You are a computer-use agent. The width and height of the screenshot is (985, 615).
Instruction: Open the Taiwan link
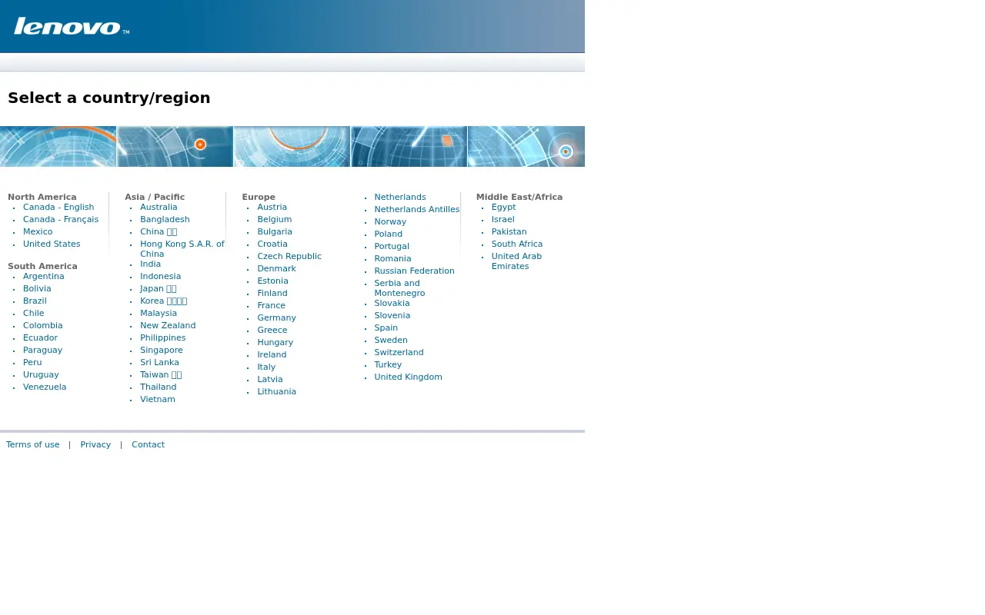point(161,374)
